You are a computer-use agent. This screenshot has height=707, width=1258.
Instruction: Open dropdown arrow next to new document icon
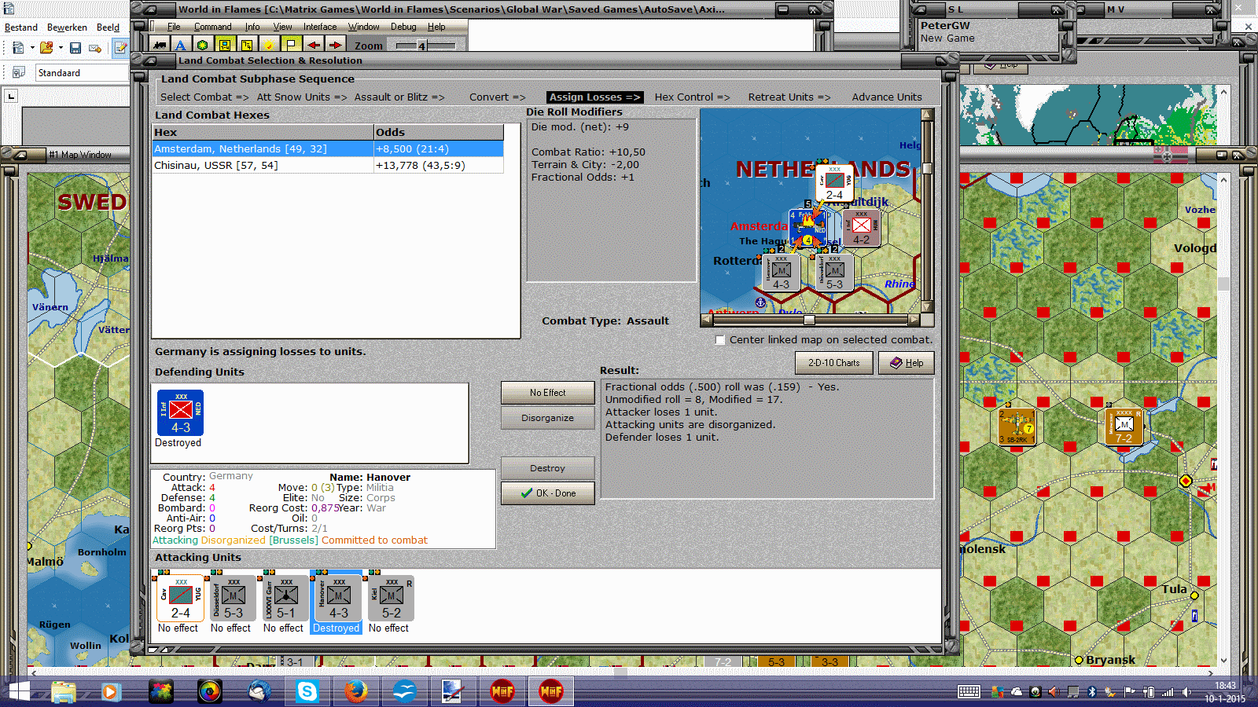(x=32, y=48)
